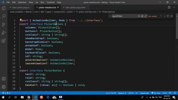Viewport: 178px width, 100px height.
Task: Open the Explorer view in activity bar
Action: [x=4, y=8]
